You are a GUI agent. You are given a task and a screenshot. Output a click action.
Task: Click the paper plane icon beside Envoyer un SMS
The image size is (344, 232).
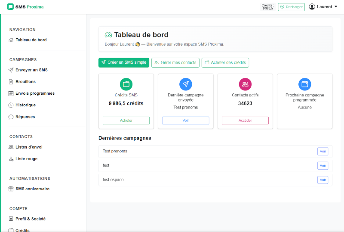click(11, 70)
